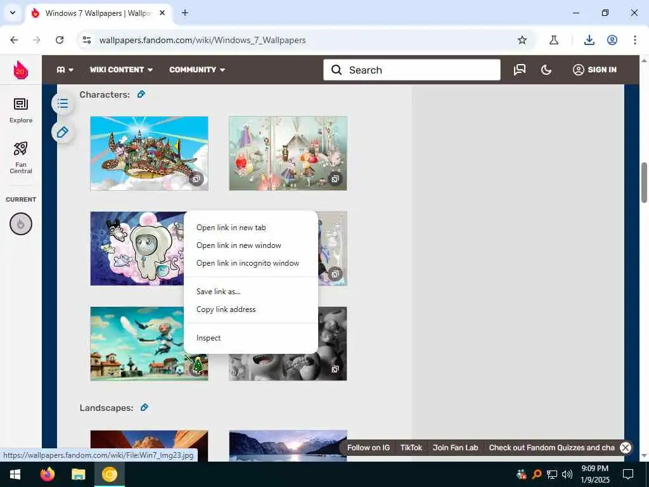Viewport: 649px width, 487px height.
Task: Open the discussions chat icon
Action: 520,70
